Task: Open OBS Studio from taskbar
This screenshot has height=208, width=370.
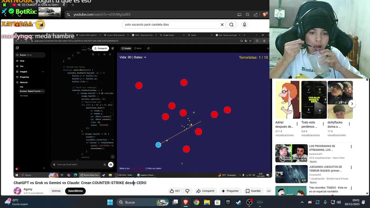Action: pyautogui.click(x=249, y=202)
